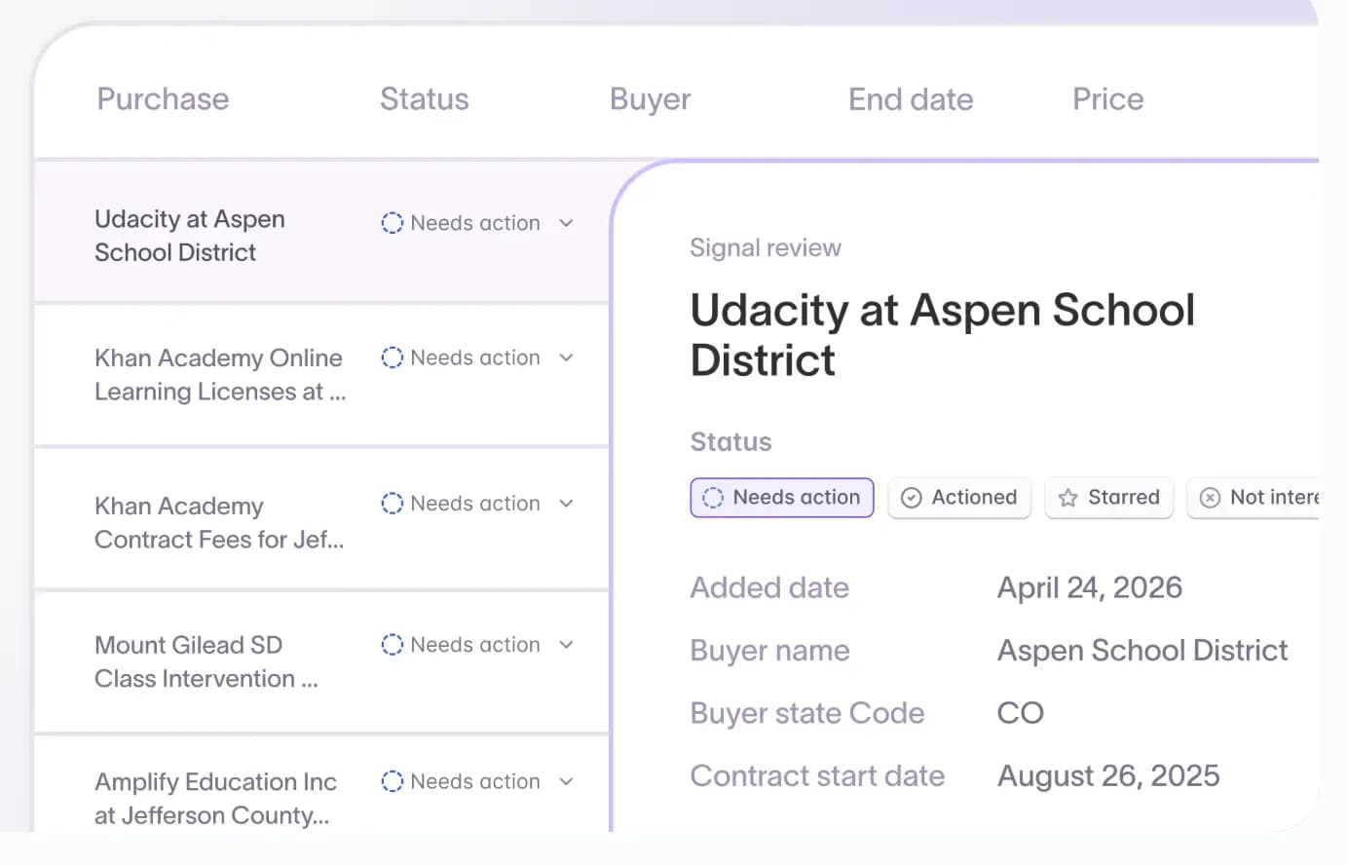Expand status chevron for Amplify Education Inc
Image resolution: width=1348 pixels, height=865 pixels.
[566, 781]
